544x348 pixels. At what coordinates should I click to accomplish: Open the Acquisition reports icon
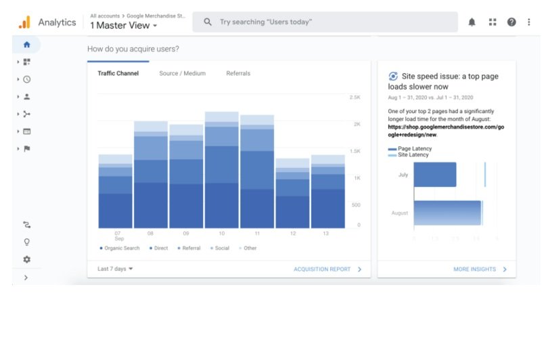coord(26,114)
